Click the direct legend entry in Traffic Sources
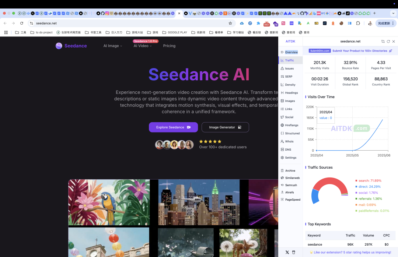This screenshot has height=257, width=398. (x=368, y=187)
